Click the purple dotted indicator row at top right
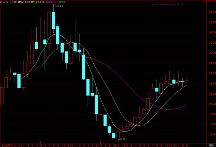 168,5
